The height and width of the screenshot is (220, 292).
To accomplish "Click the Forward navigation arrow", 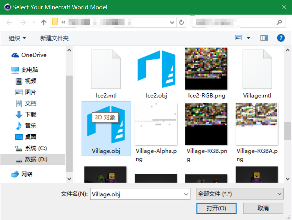I will (23, 23).
